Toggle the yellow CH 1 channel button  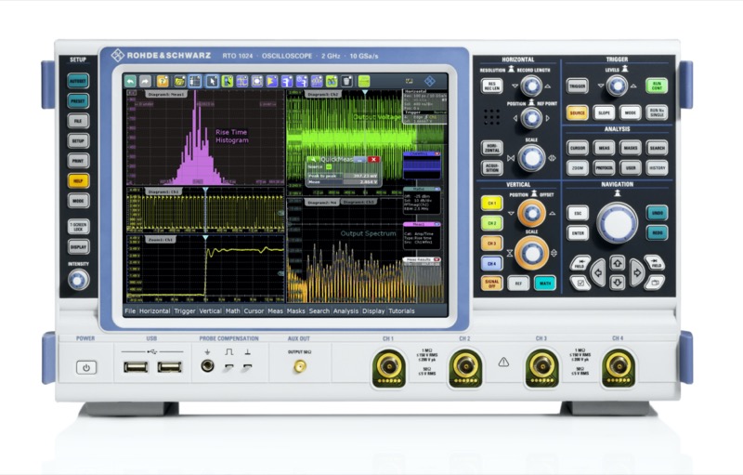[x=491, y=202]
